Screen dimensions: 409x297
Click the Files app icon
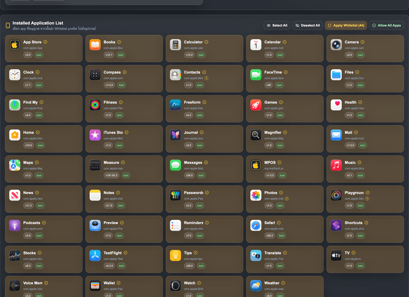point(336,75)
